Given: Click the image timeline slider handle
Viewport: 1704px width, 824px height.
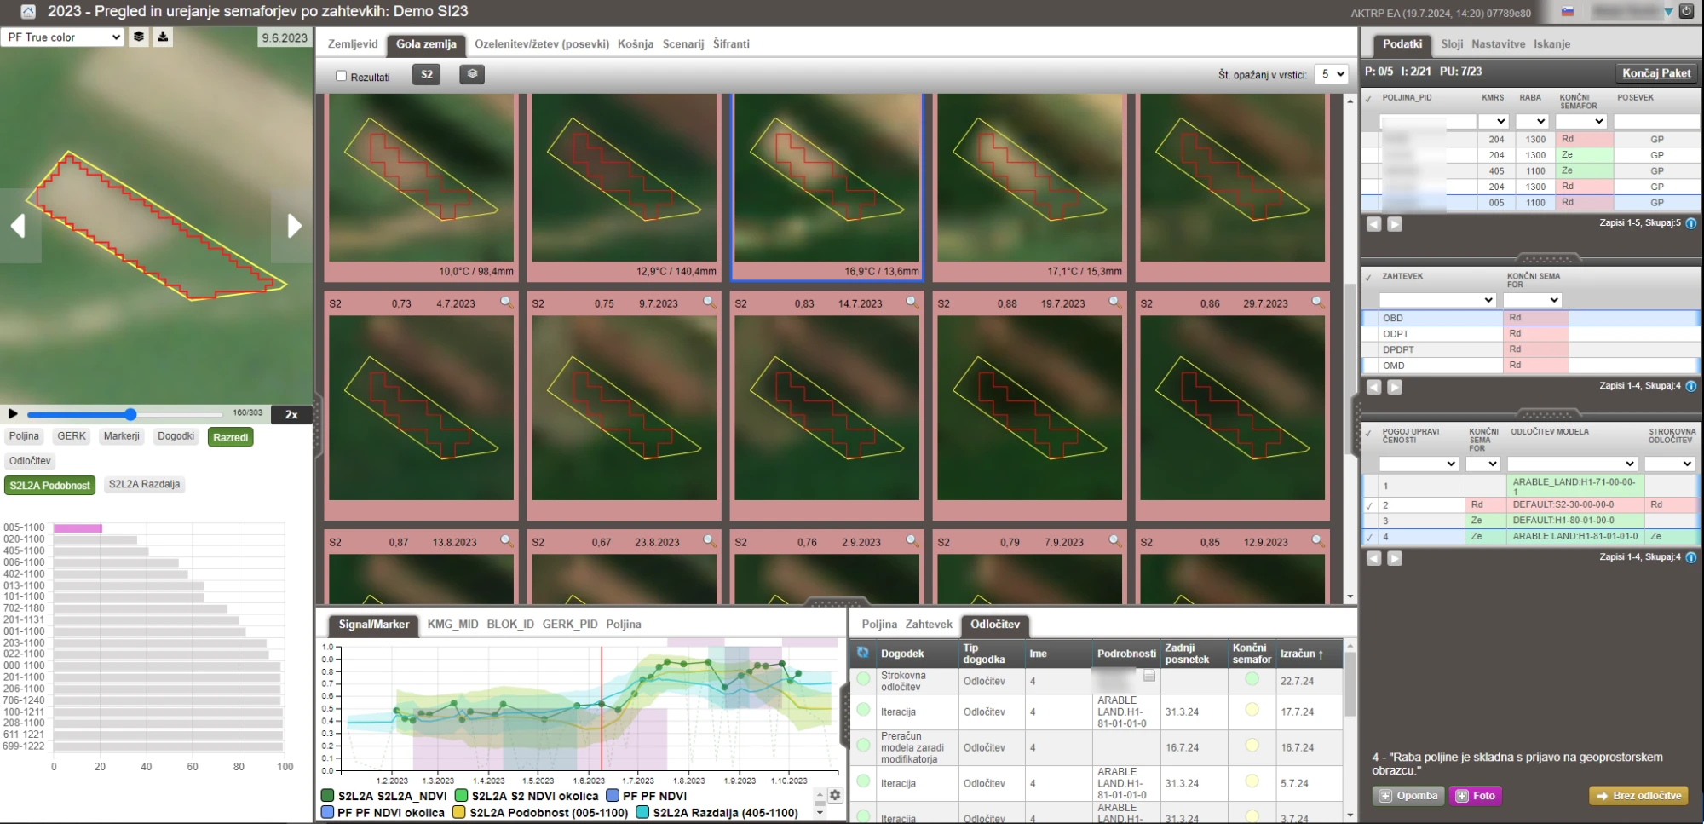Looking at the screenshot, I should coord(130,414).
